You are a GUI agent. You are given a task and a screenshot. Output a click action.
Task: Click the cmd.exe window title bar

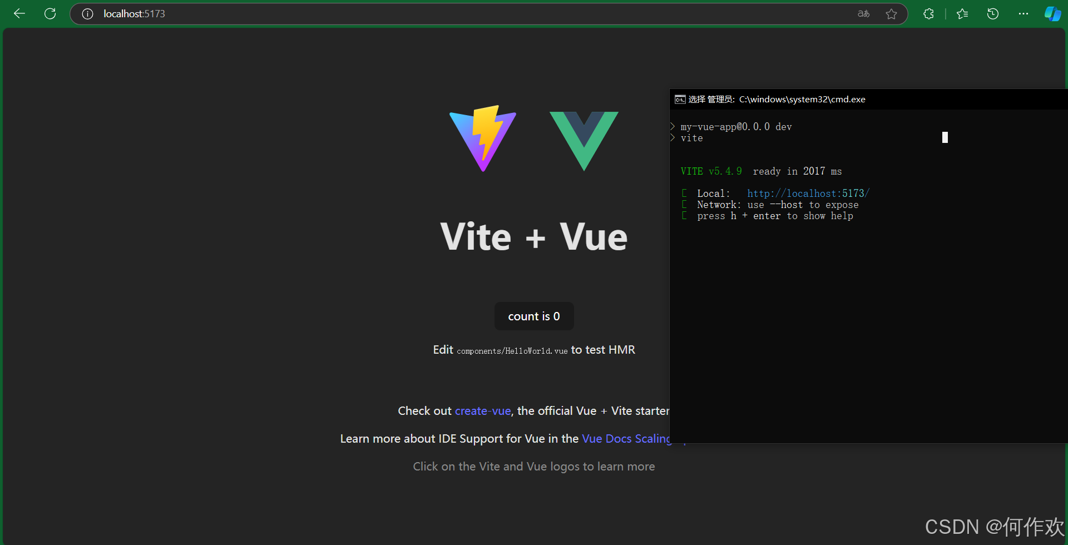pos(869,100)
